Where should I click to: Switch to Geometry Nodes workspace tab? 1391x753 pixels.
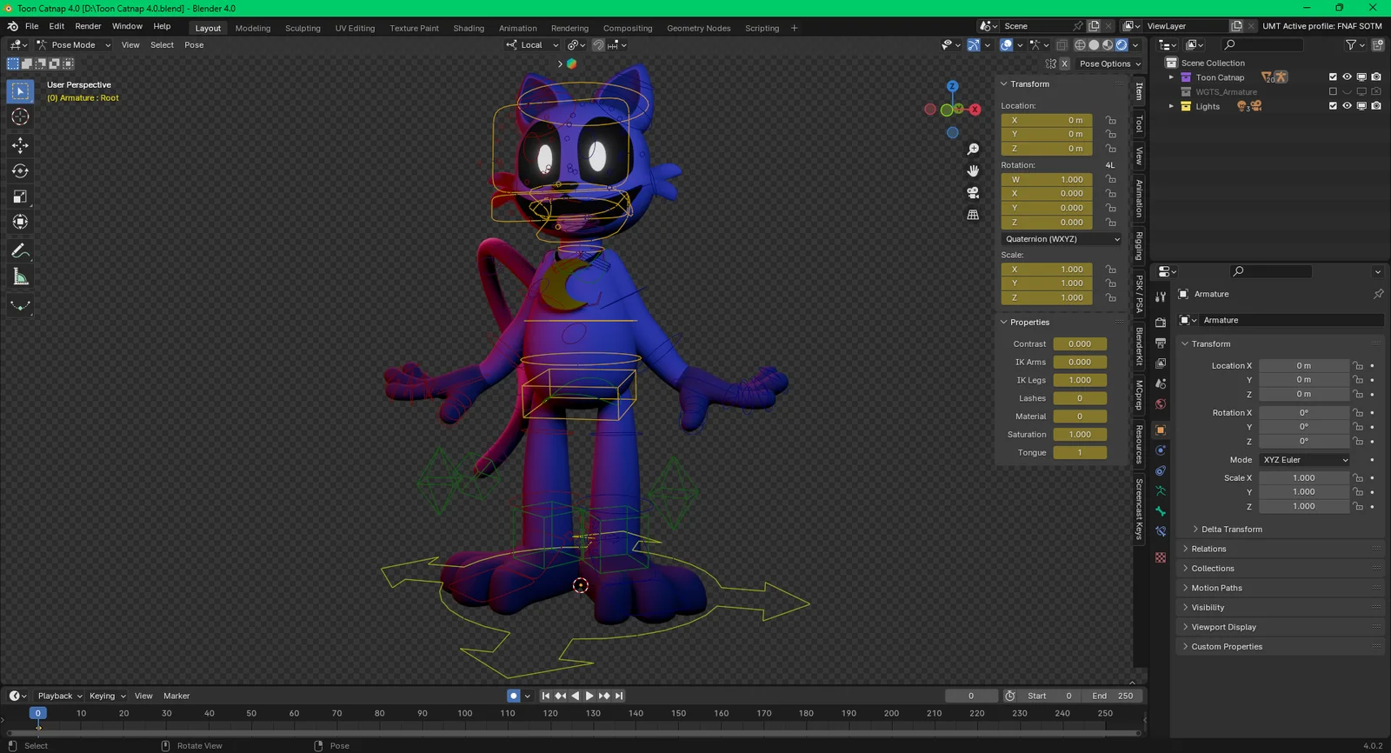[698, 28]
